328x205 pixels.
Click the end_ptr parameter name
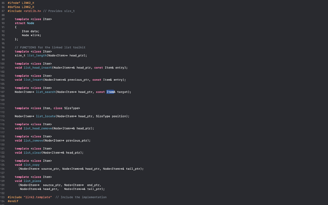pos(93,185)
